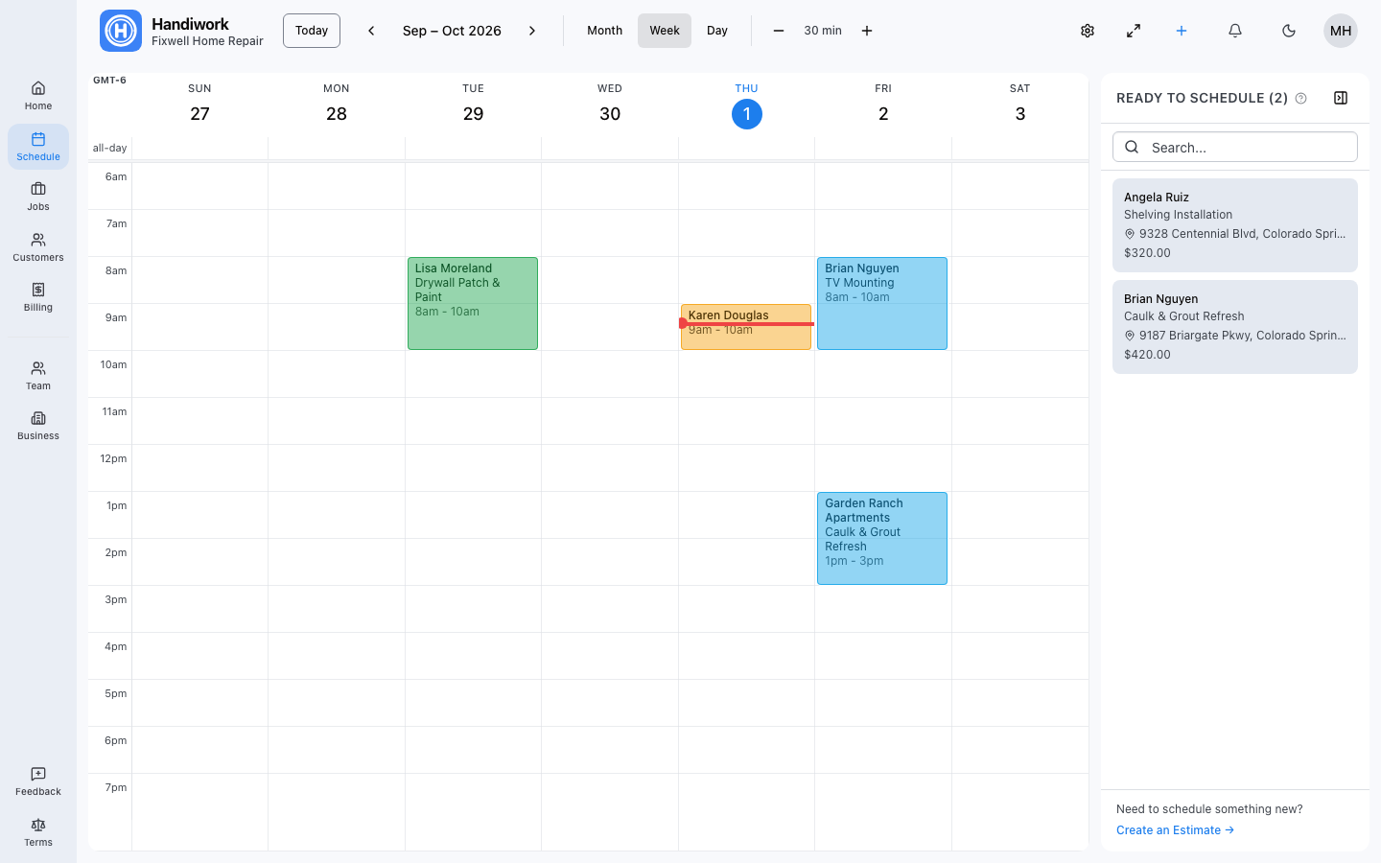Open calendar settings gear
1381x863 pixels.
tap(1088, 31)
